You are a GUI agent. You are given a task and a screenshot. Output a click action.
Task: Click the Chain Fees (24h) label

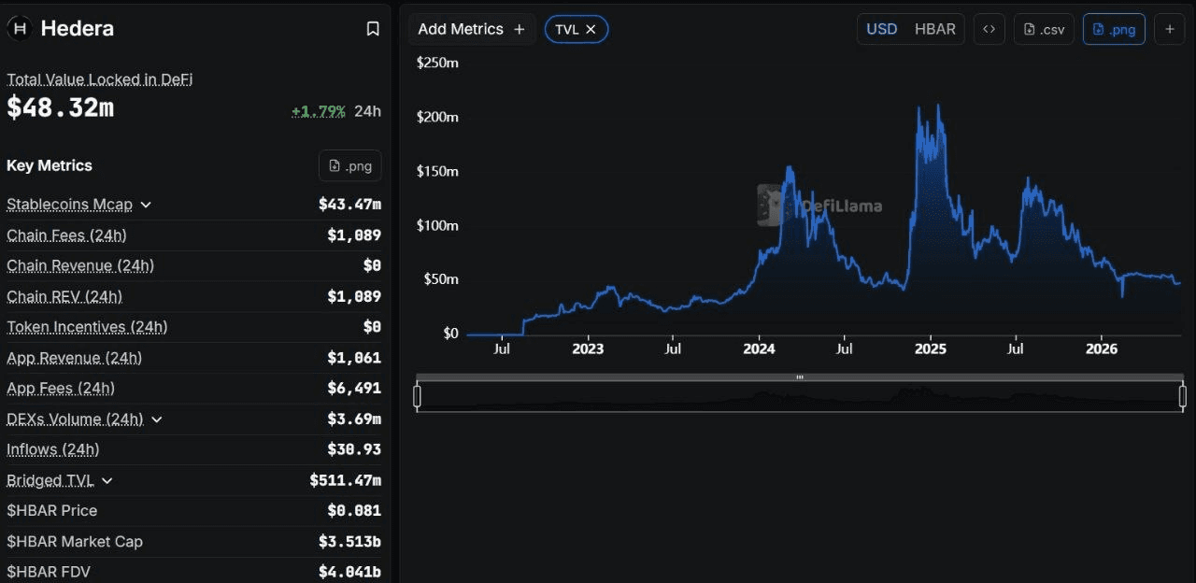click(66, 235)
